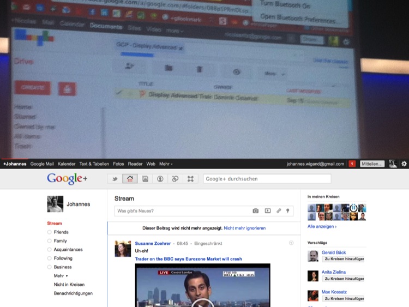Open the settings gear in Drive window

click(x=346, y=42)
